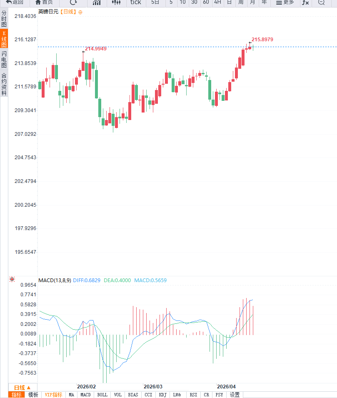Select the 4H period button
The height and width of the screenshot is (398, 337).
pyautogui.click(x=217, y=2)
